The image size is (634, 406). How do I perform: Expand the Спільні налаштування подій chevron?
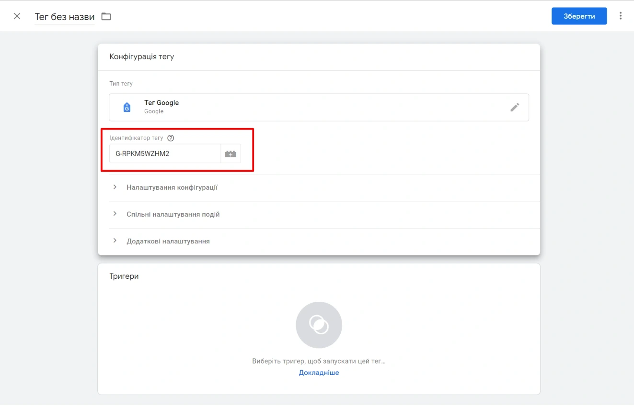(x=115, y=214)
